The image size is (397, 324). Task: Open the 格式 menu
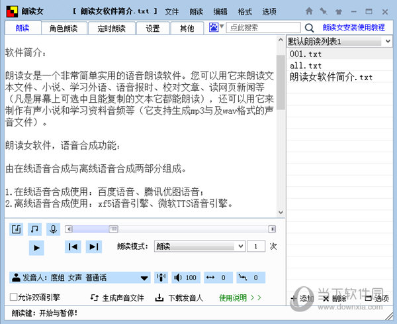[245, 12]
